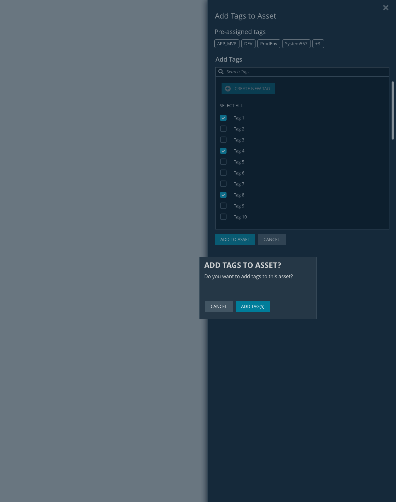This screenshot has width=396, height=502.
Task: Confirm with the ADD TAG(S) button
Action: [253, 306]
